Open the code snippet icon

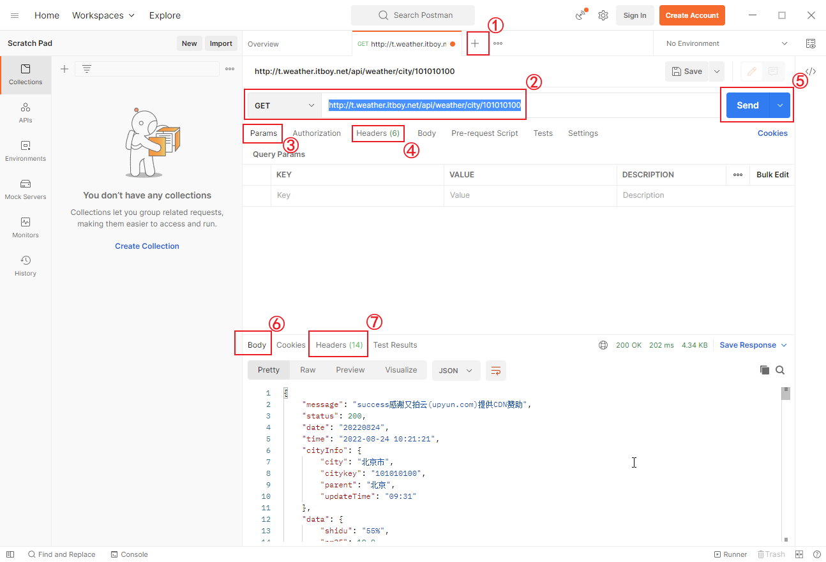coord(811,71)
